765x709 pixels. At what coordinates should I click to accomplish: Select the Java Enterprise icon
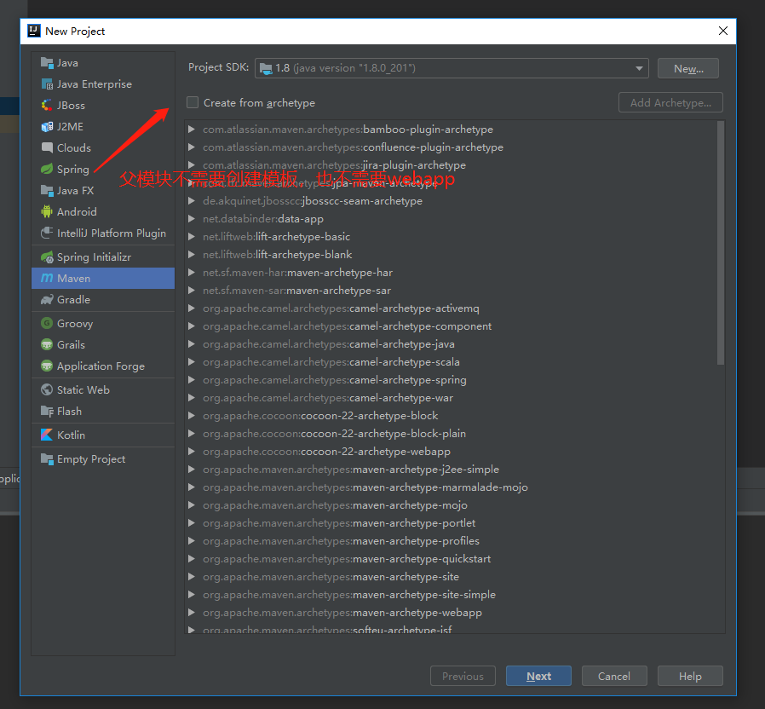coord(47,84)
